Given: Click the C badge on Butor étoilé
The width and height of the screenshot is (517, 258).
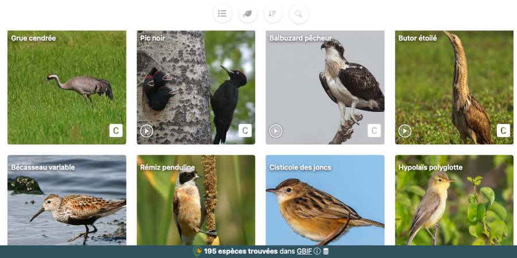Looking at the screenshot, I should tap(503, 131).
